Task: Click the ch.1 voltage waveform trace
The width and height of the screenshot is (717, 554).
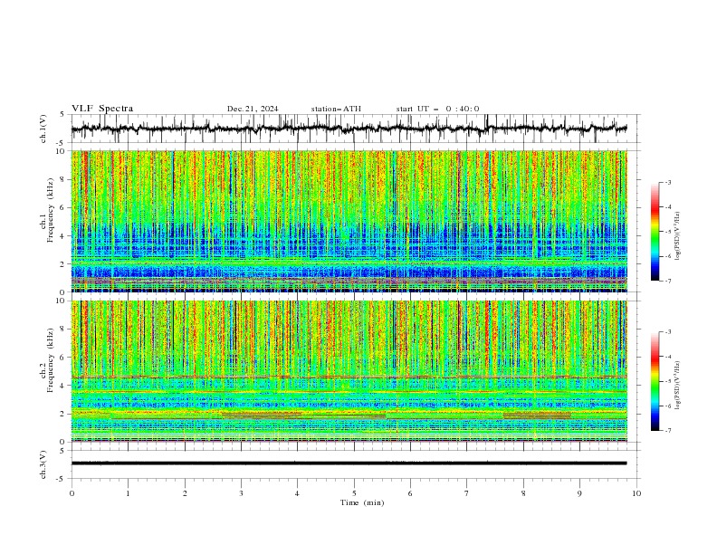Action: [349, 129]
